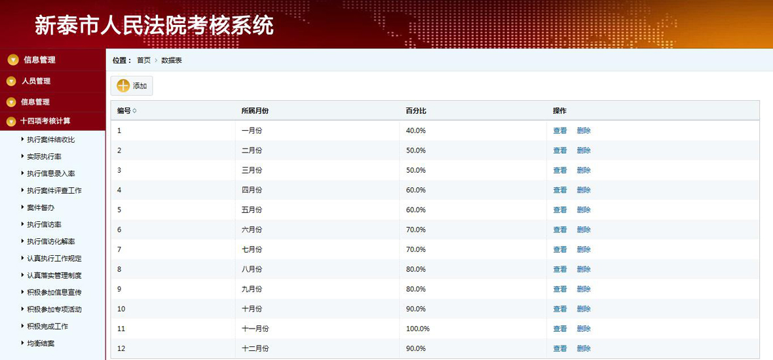Click the triangle bullet before 均衡结案

[22, 343]
